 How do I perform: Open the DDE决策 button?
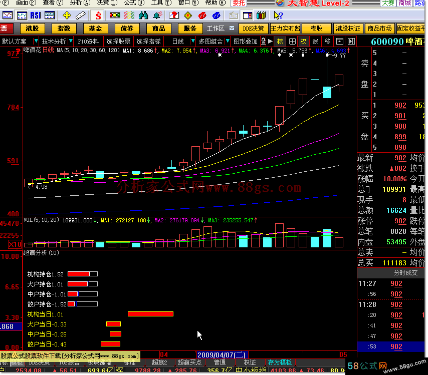pyautogui.click(x=253, y=29)
